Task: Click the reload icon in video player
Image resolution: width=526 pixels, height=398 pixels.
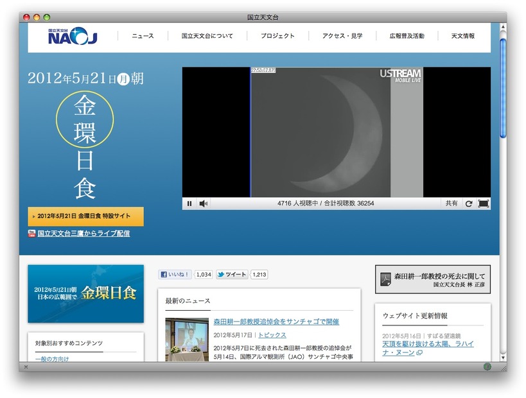Action: coord(469,203)
